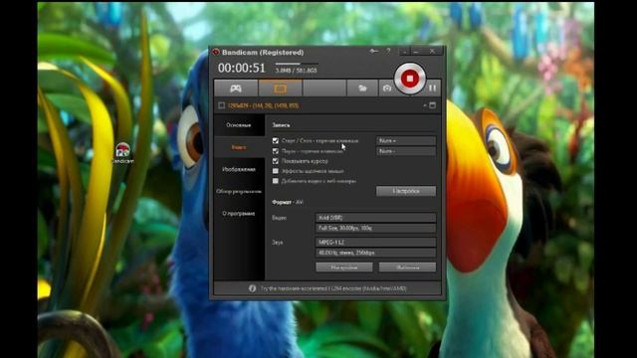Screen dimensions: 637x358
Task: Click the format Настройки button at bottom left
Action: tap(344, 268)
